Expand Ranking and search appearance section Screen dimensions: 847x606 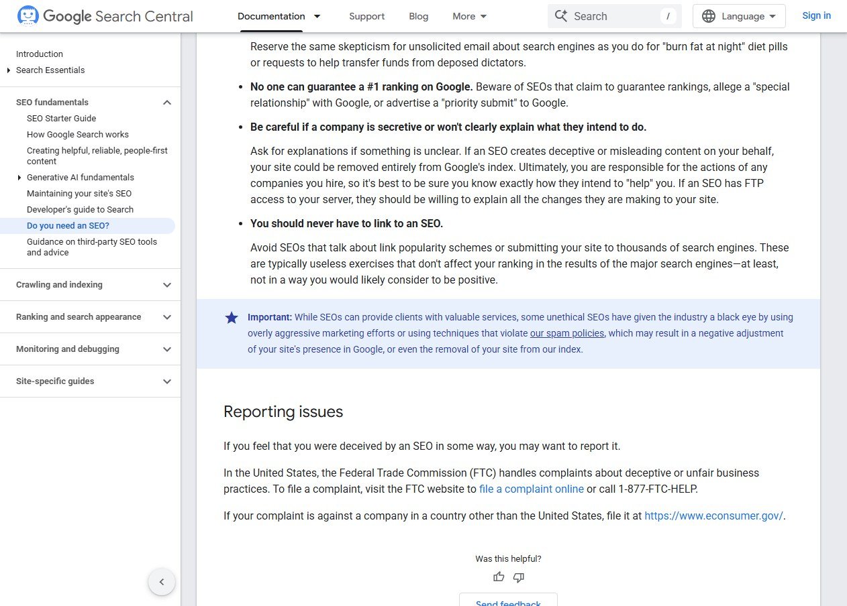[167, 316]
